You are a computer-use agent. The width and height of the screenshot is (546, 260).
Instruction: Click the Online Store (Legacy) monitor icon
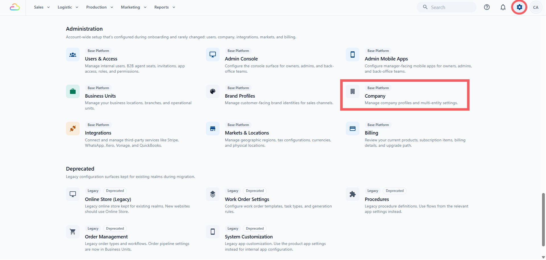click(x=73, y=194)
